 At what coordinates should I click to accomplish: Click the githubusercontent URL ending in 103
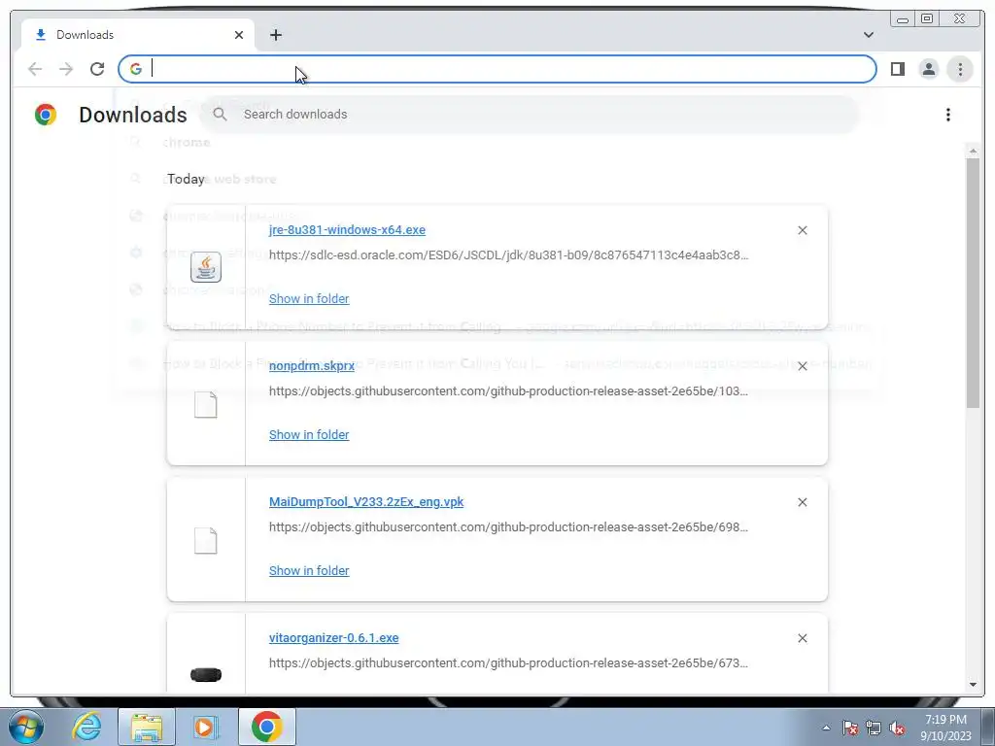tap(508, 390)
